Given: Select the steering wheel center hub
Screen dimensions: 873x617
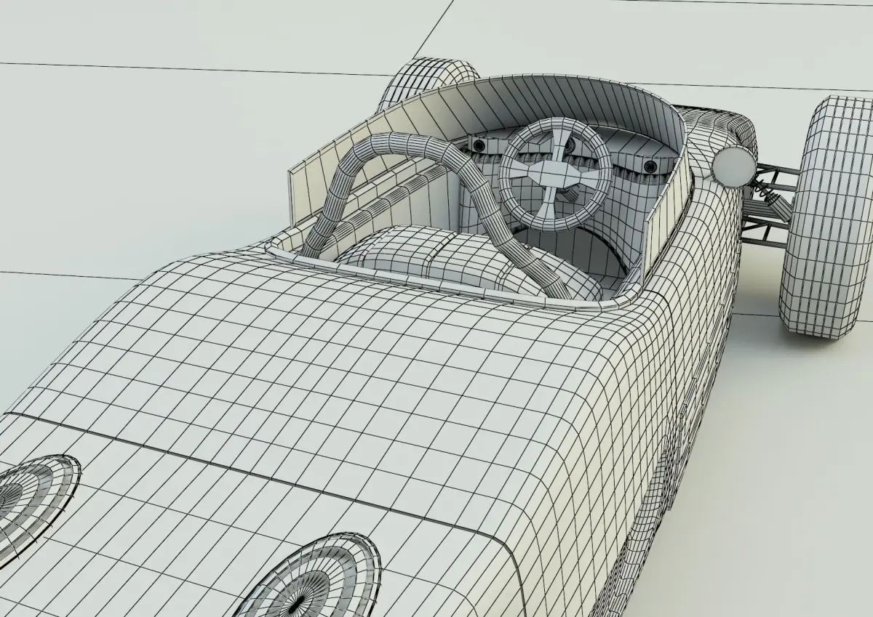Looking at the screenshot, I should 556,173.
